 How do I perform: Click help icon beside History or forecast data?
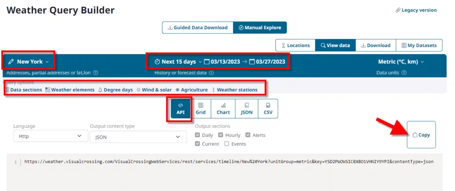(211, 73)
